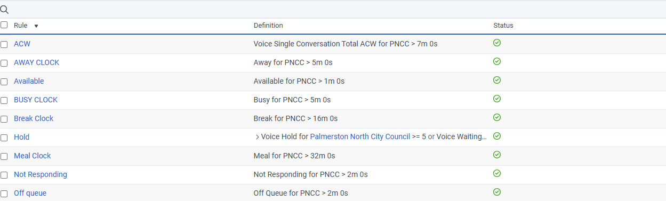Screen dimensions: 666x201
Task: Click the search magnifier icon
Action: pos(4,10)
